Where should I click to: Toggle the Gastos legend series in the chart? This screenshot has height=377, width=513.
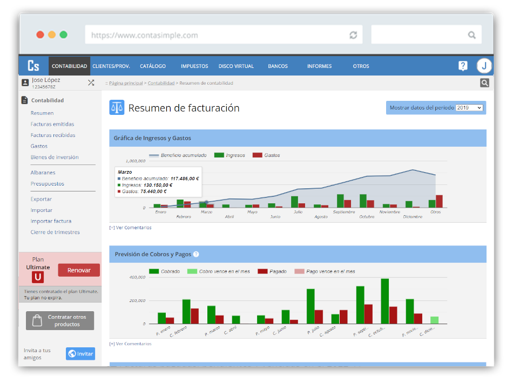(266, 155)
